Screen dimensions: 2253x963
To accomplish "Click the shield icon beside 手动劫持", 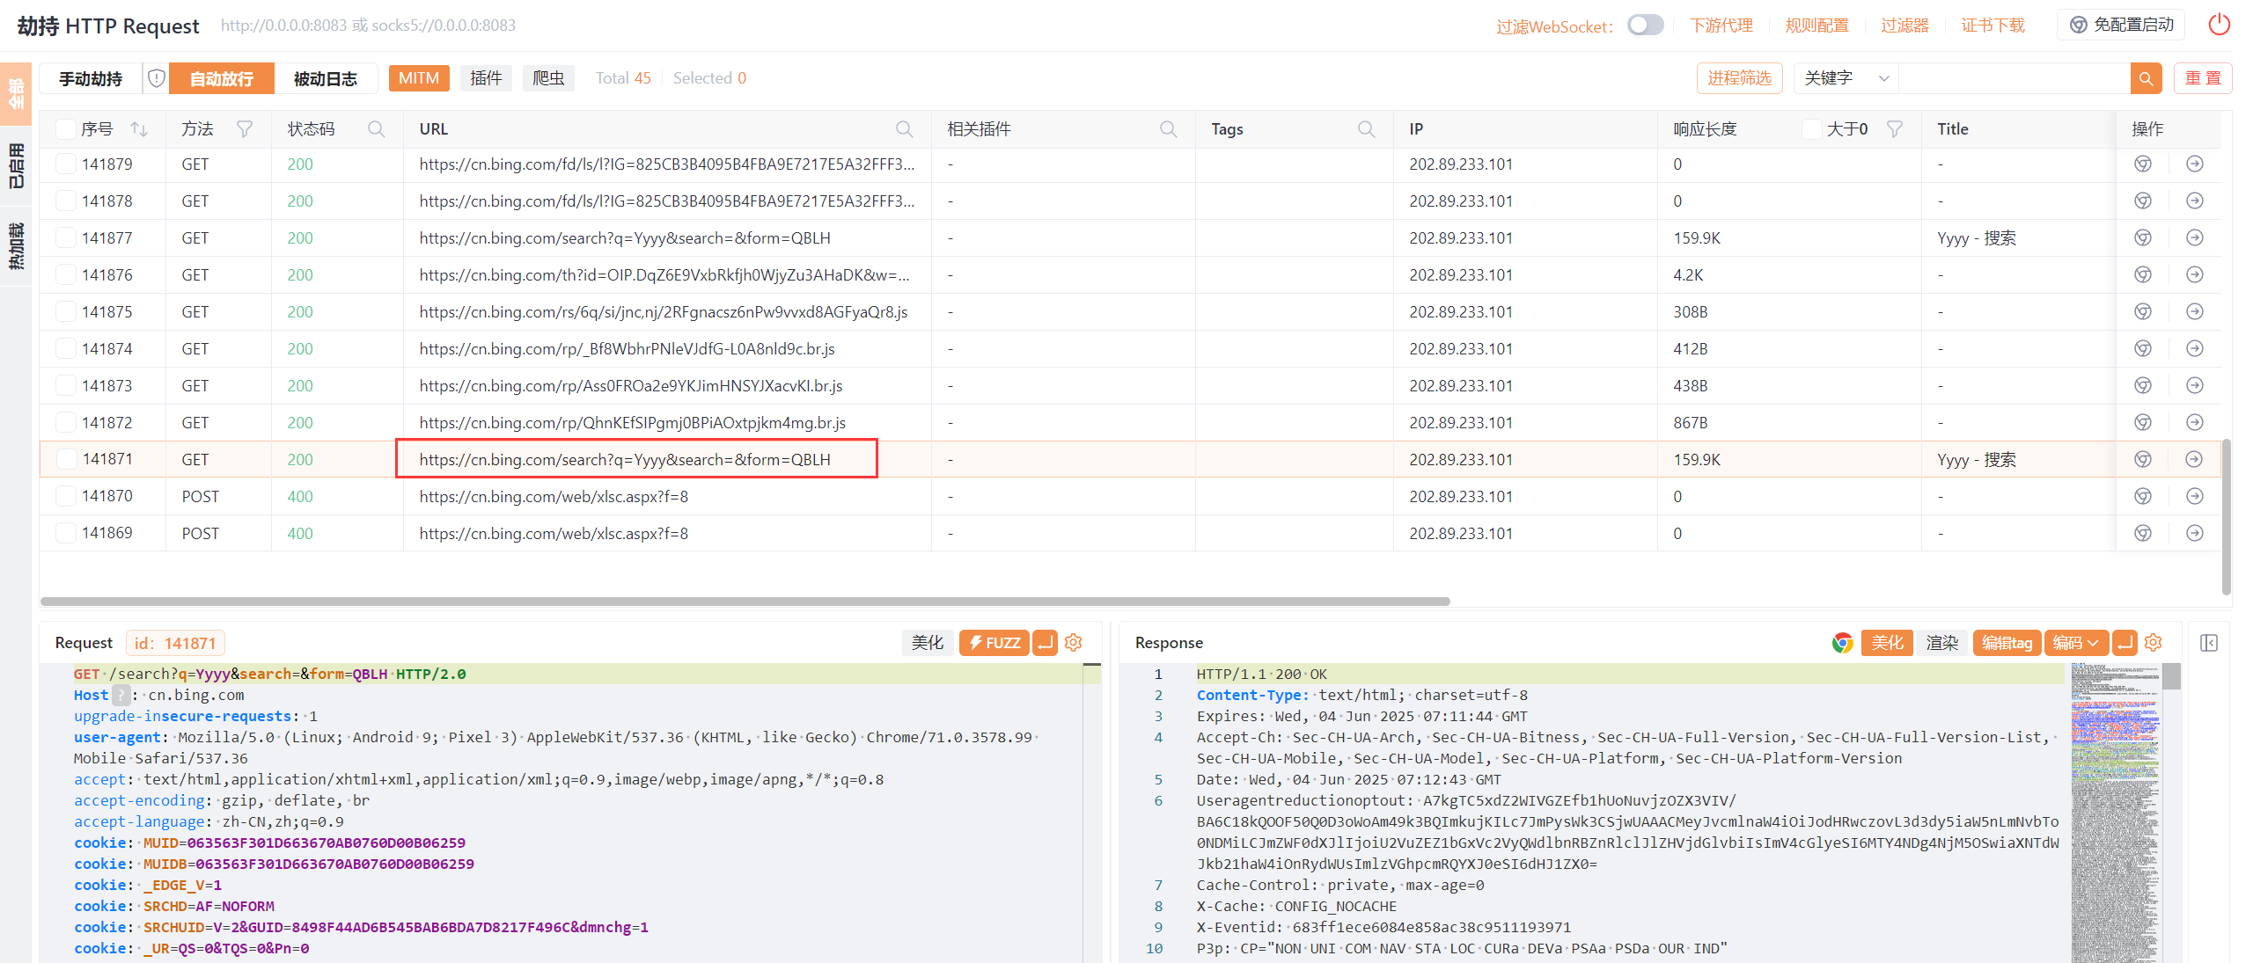I will [157, 78].
